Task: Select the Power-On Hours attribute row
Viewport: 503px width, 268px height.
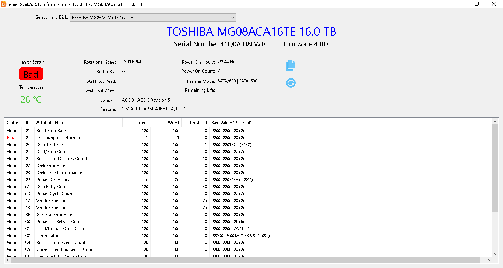Action: (249, 180)
